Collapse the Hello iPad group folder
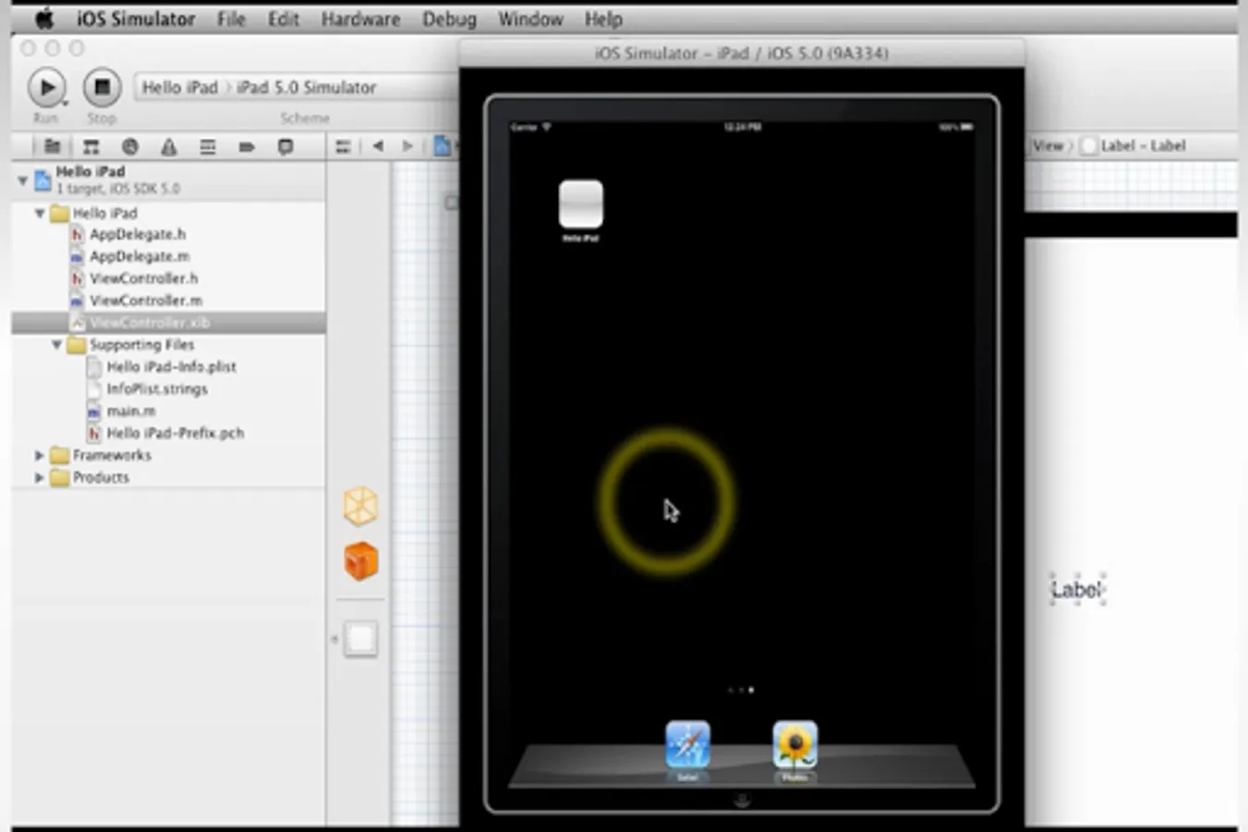The width and height of the screenshot is (1248, 832). (x=39, y=214)
